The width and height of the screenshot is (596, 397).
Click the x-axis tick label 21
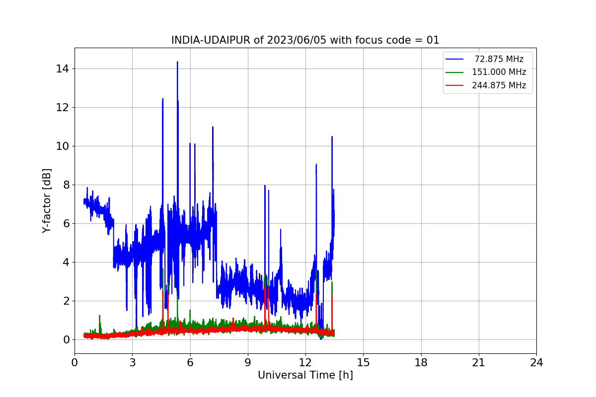[x=479, y=363]
